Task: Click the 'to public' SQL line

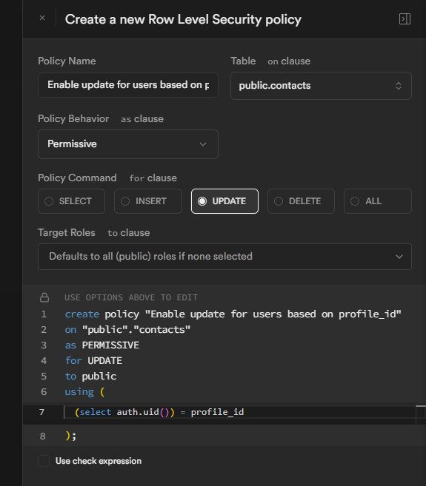Action: 90,377
